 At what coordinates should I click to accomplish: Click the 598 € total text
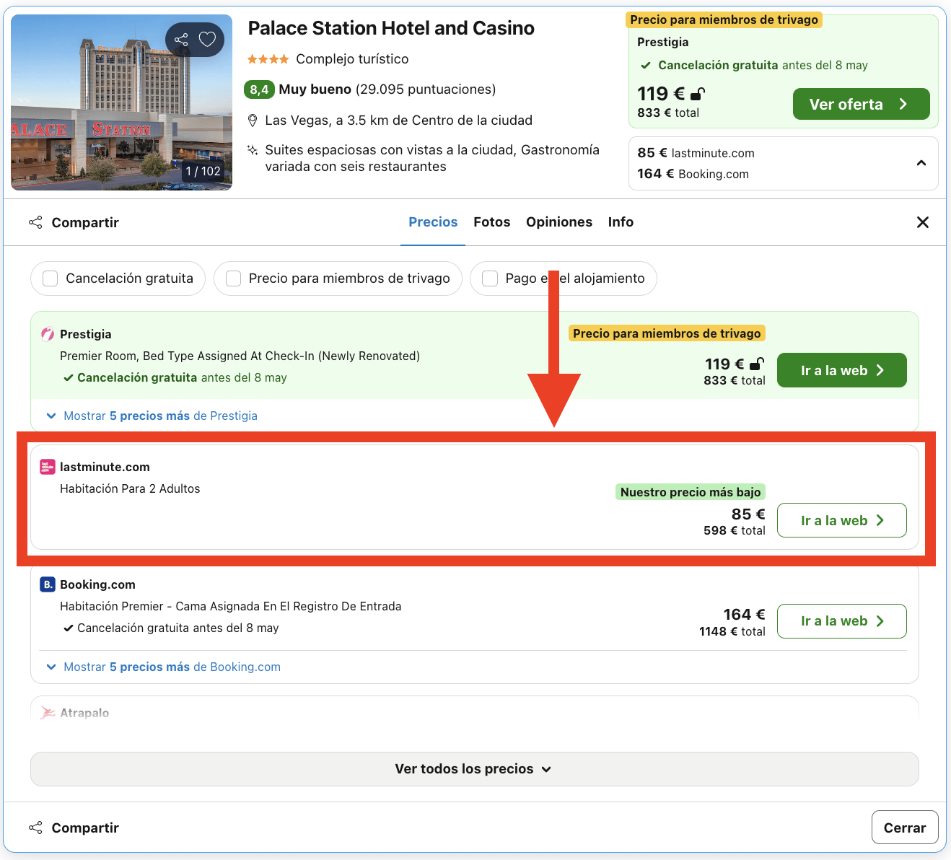(x=735, y=530)
